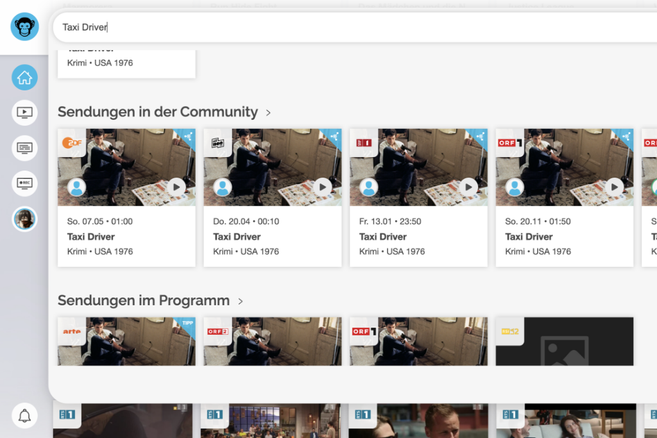The image size is (657, 438).
Task: Select the date text Do. 20.04 • 00:10
Action: click(246, 221)
